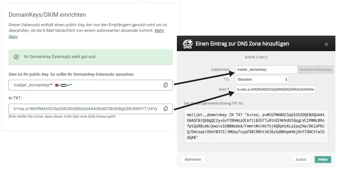
Task: Click the generated TXT entry text box
Action: [256, 126]
